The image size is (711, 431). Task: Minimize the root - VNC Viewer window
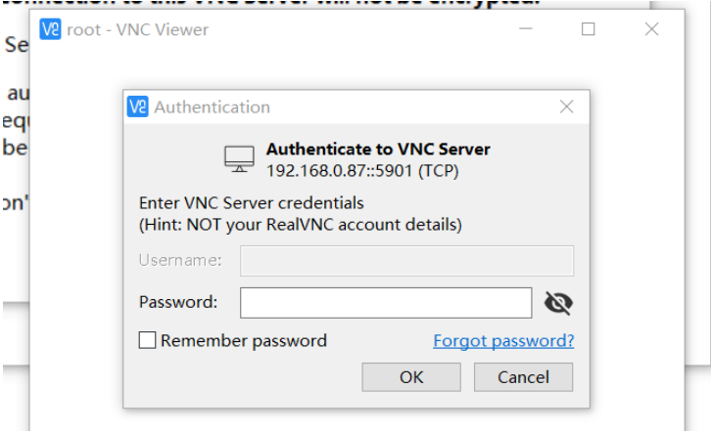coord(525,29)
